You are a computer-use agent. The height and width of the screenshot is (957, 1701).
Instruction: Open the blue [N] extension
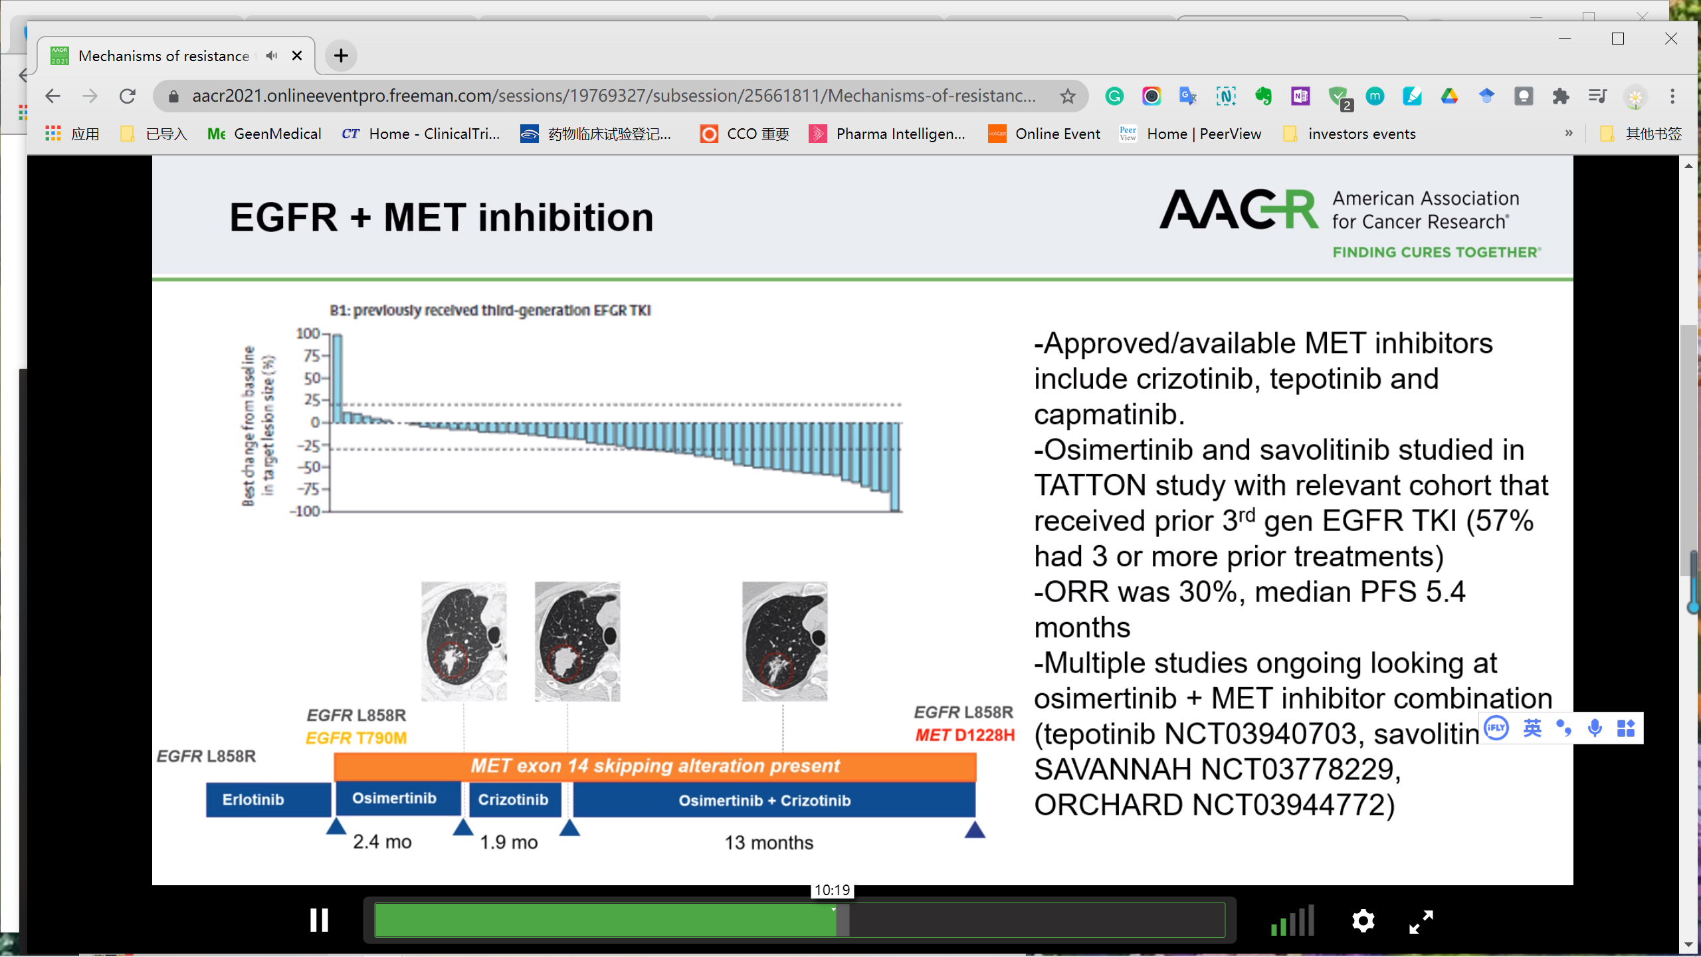tap(1226, 96)
